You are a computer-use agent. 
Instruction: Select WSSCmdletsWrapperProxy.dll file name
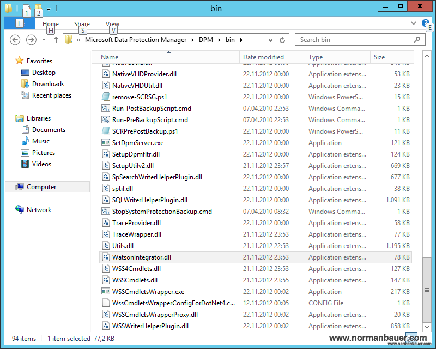click(155, 315)
